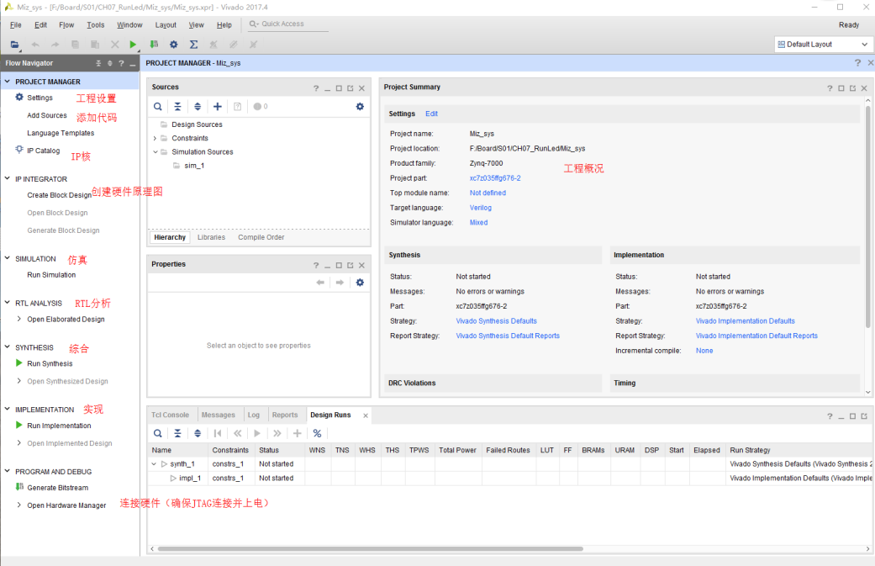875x566 pixels.
Task: Click Run Synthesis in Flow Navigator
Action: coord(50,364)
